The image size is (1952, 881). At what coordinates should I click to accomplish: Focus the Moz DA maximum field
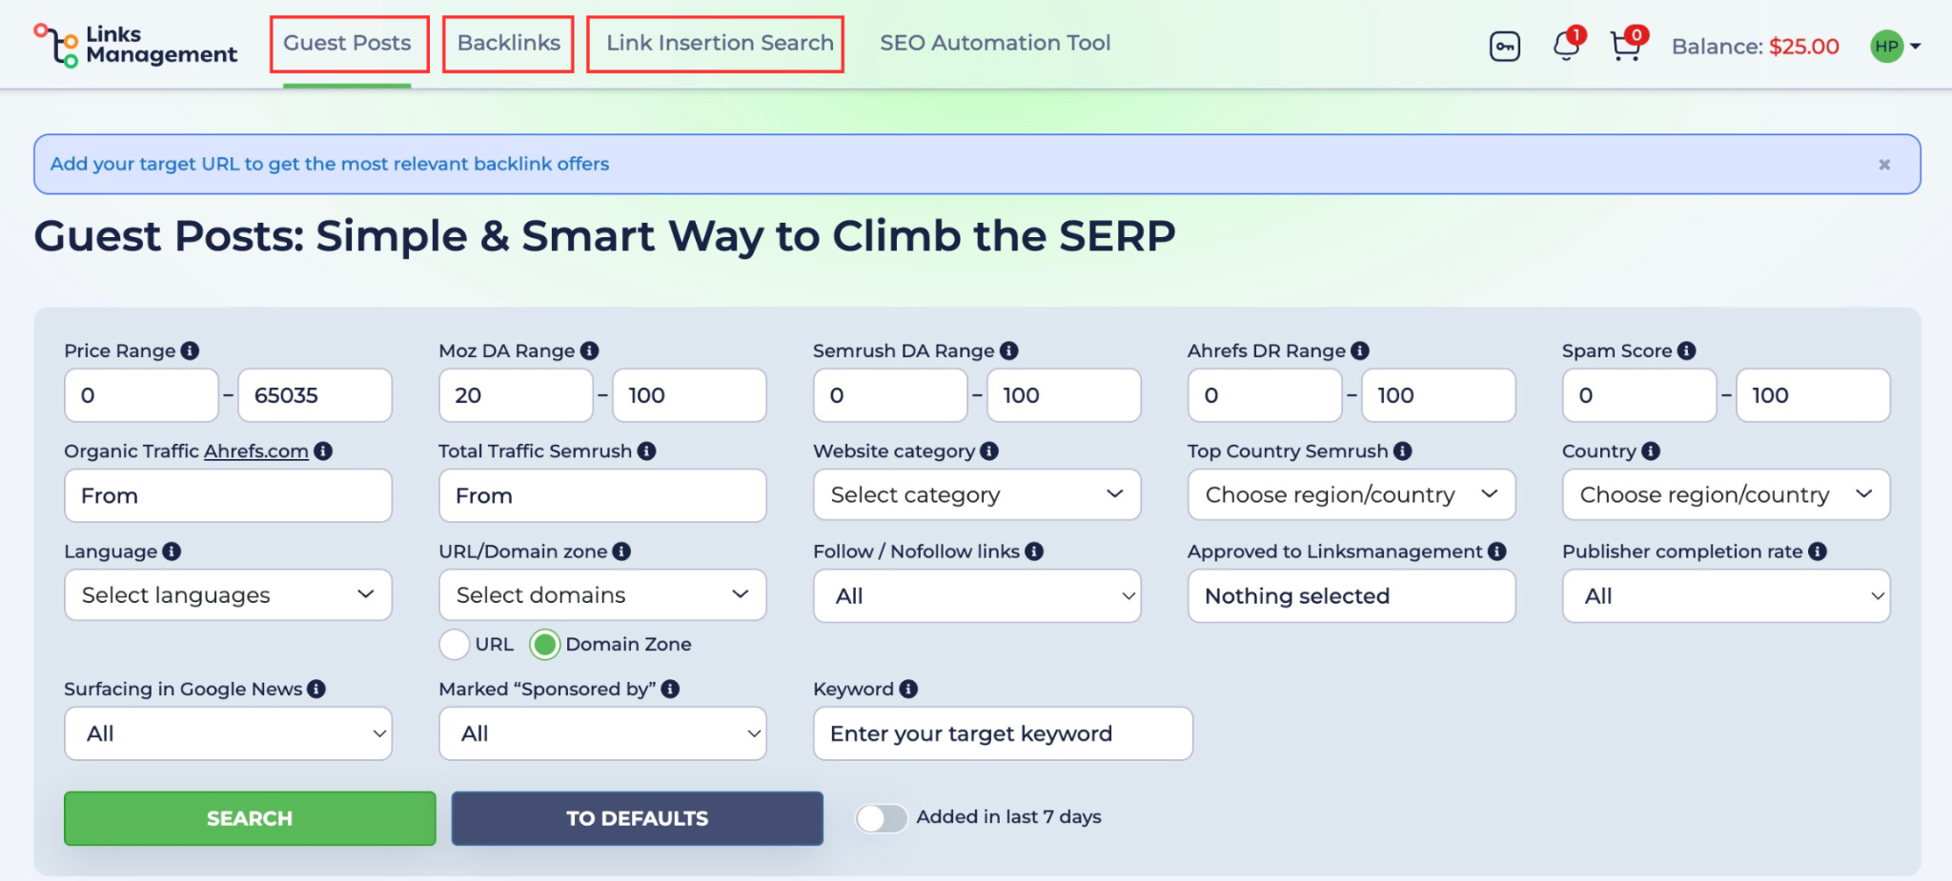point(689,395)
